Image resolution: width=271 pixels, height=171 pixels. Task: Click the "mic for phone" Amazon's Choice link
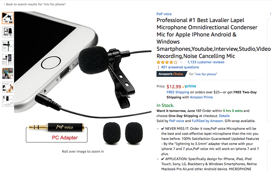click(206, 74)
